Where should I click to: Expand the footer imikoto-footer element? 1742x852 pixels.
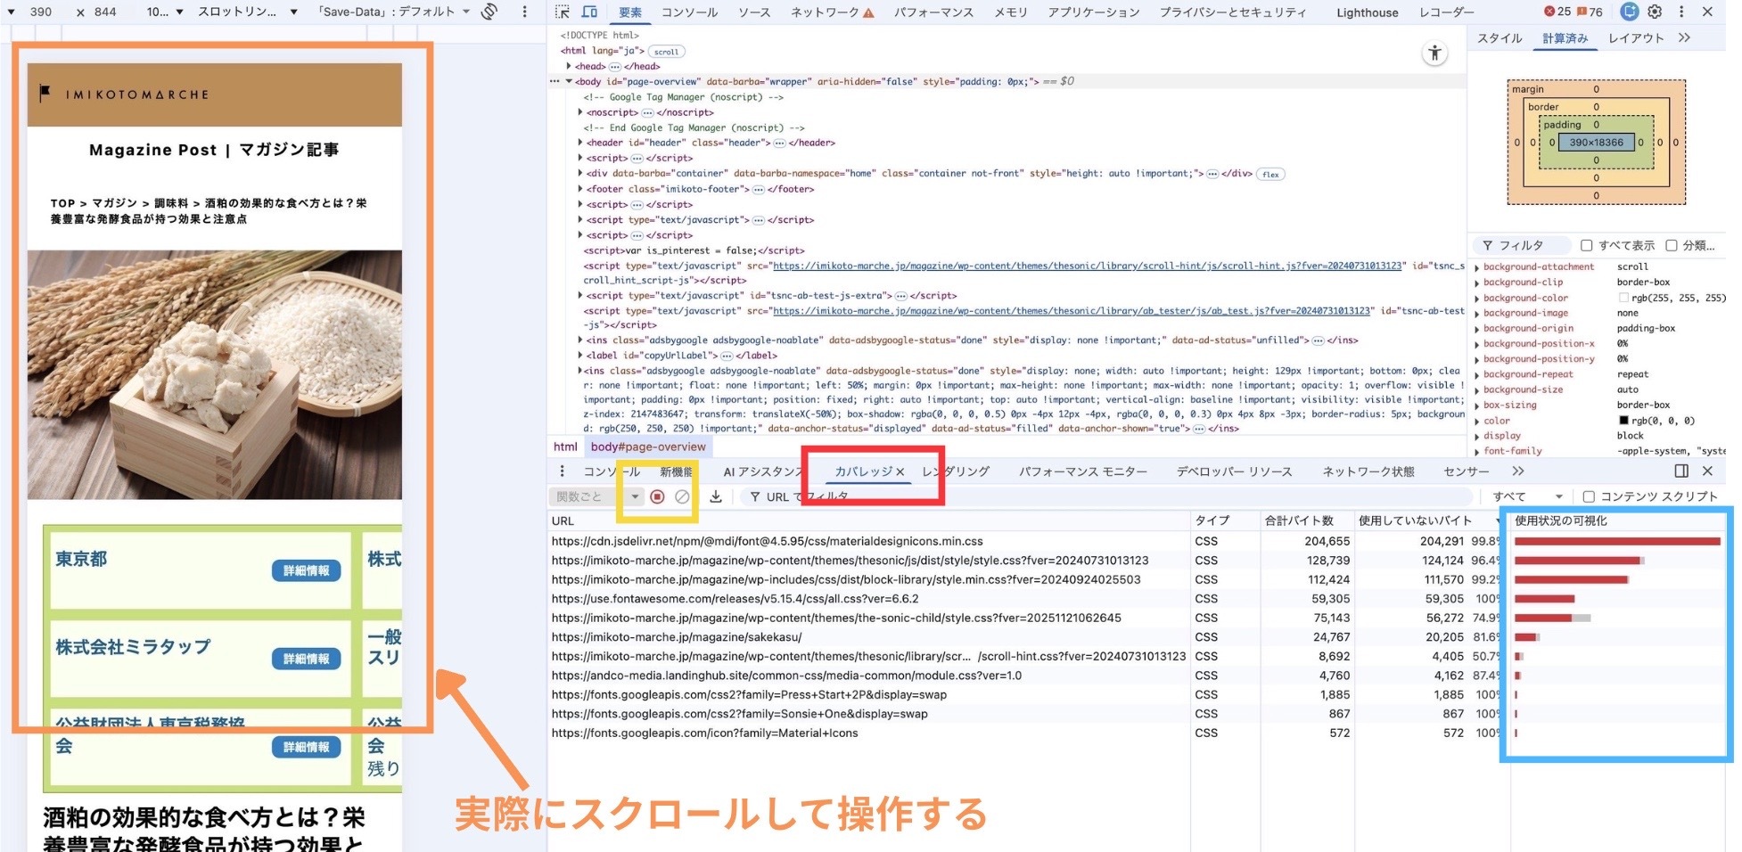pos(580,189)
